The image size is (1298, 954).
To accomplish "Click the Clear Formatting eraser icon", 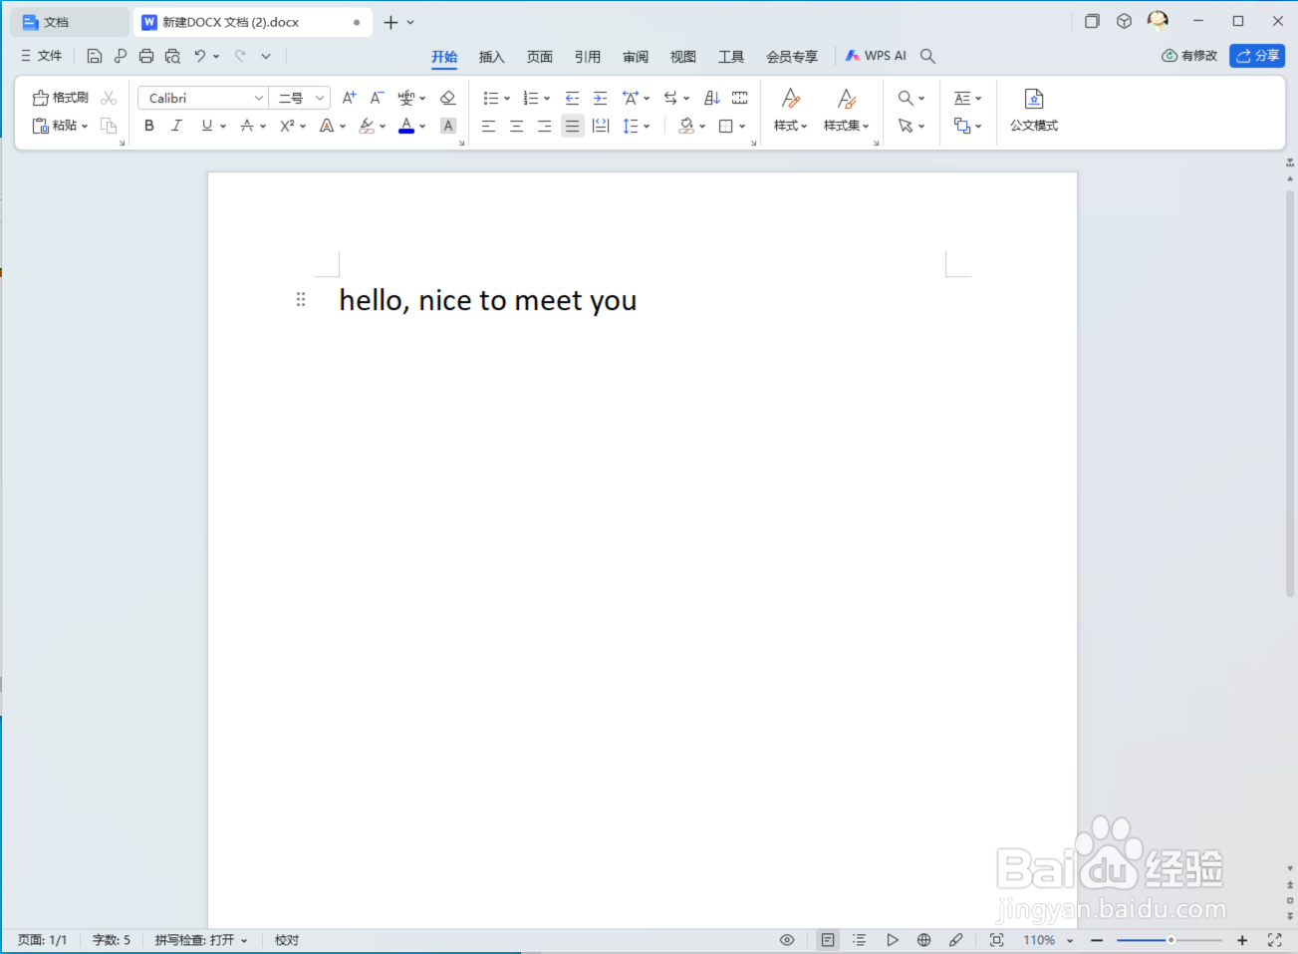I will click(x=448, y=98).
